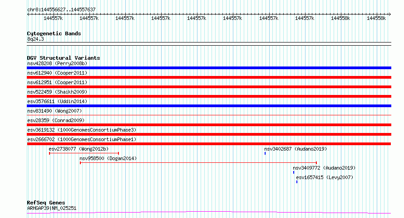Open the esv28359 (Conrad2009) label
Viewport: 404px width, 218px height.
click(56, 120)
